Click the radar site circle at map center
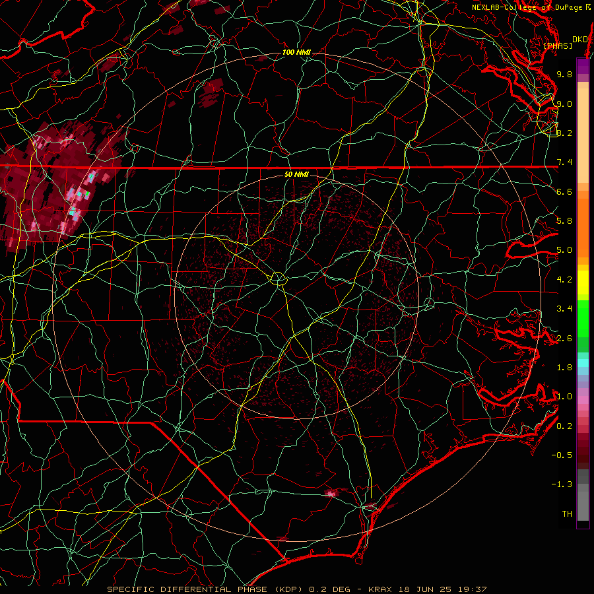594x594 pixels. 278,279
